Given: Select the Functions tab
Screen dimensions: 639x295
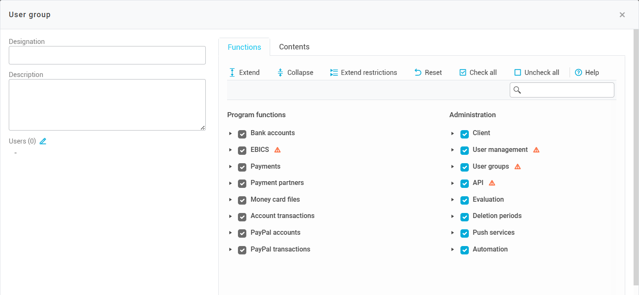Looking at the screenshot, I should click(x=244, y=47).
